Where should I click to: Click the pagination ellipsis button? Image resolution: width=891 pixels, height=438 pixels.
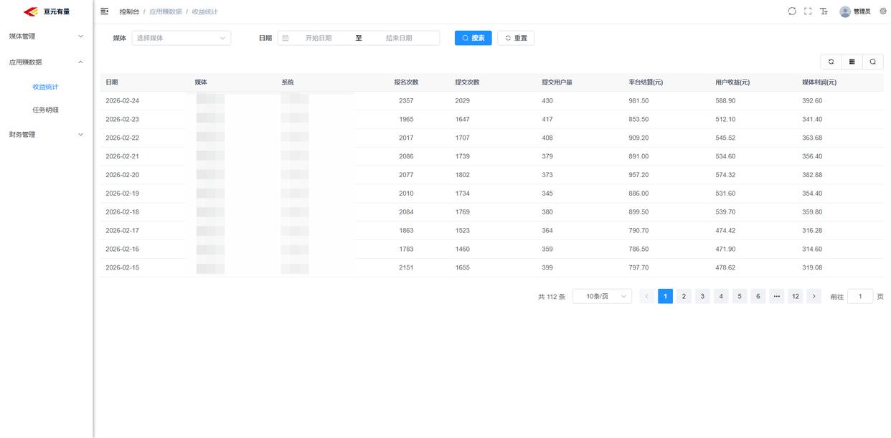pos(777,296)
